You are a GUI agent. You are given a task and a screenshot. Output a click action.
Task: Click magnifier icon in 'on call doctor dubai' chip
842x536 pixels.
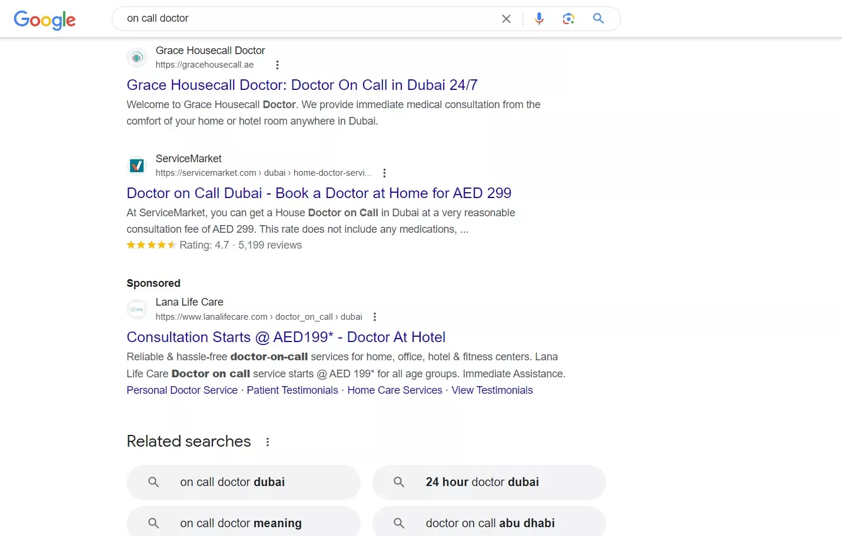[154, 482]
